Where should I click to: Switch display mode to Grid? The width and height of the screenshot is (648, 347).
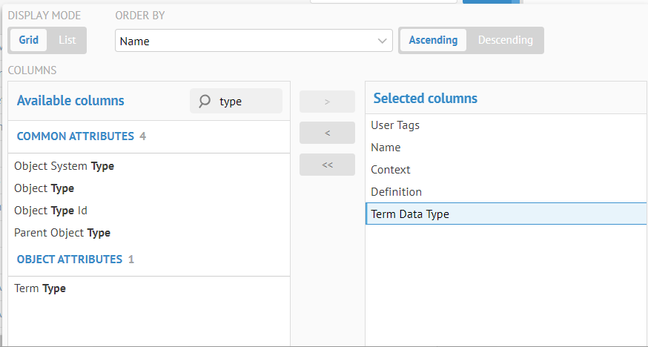(x=29, y=40)
